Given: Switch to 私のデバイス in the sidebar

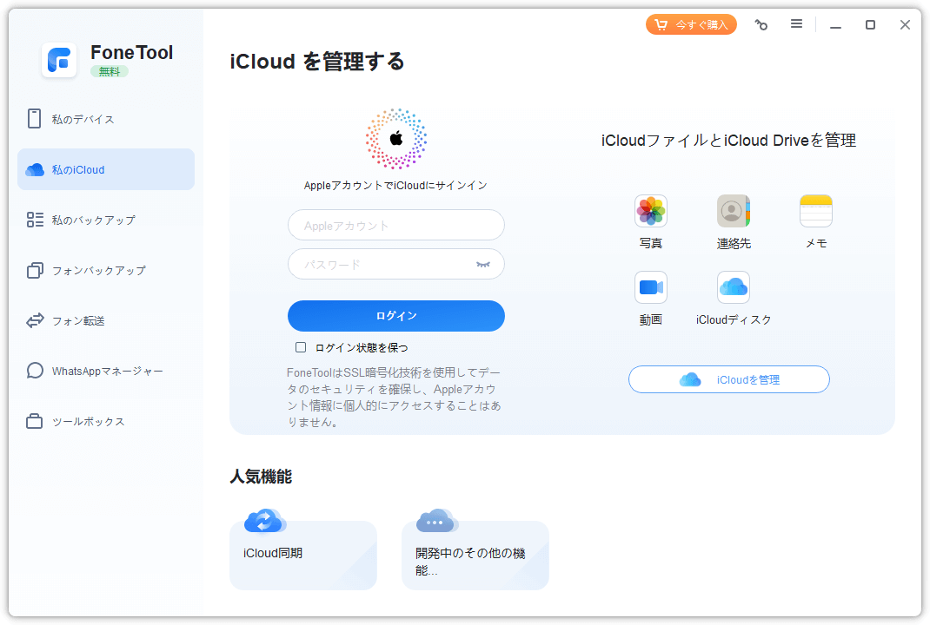Looking at the screenshot, I should pyautogui.click(x=105, y=119).
